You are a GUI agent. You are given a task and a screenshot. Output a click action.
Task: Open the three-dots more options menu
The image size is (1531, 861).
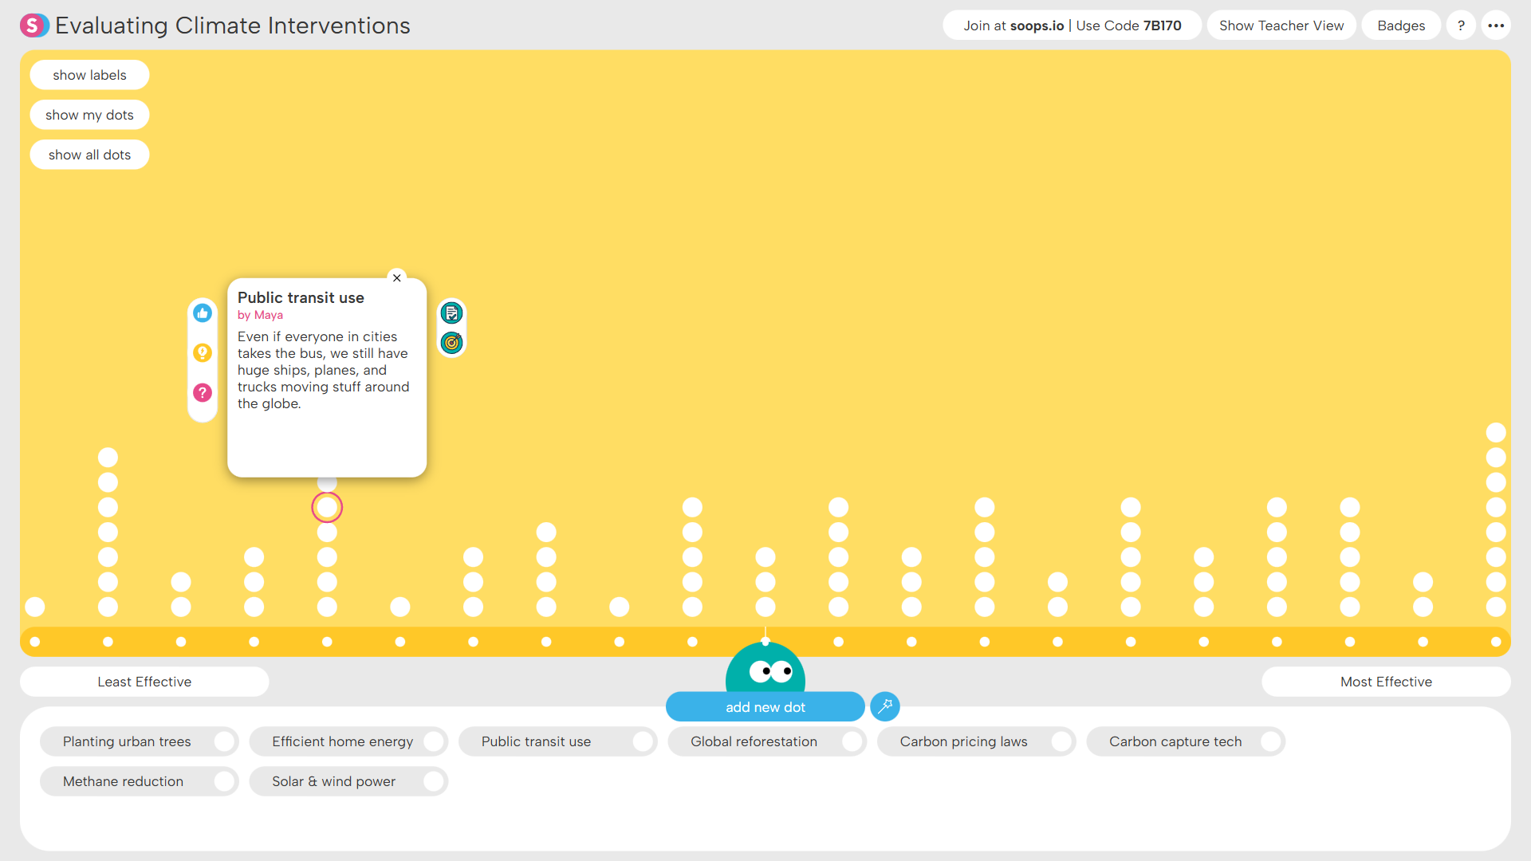pyautogui.click(x=1496, y=26)
